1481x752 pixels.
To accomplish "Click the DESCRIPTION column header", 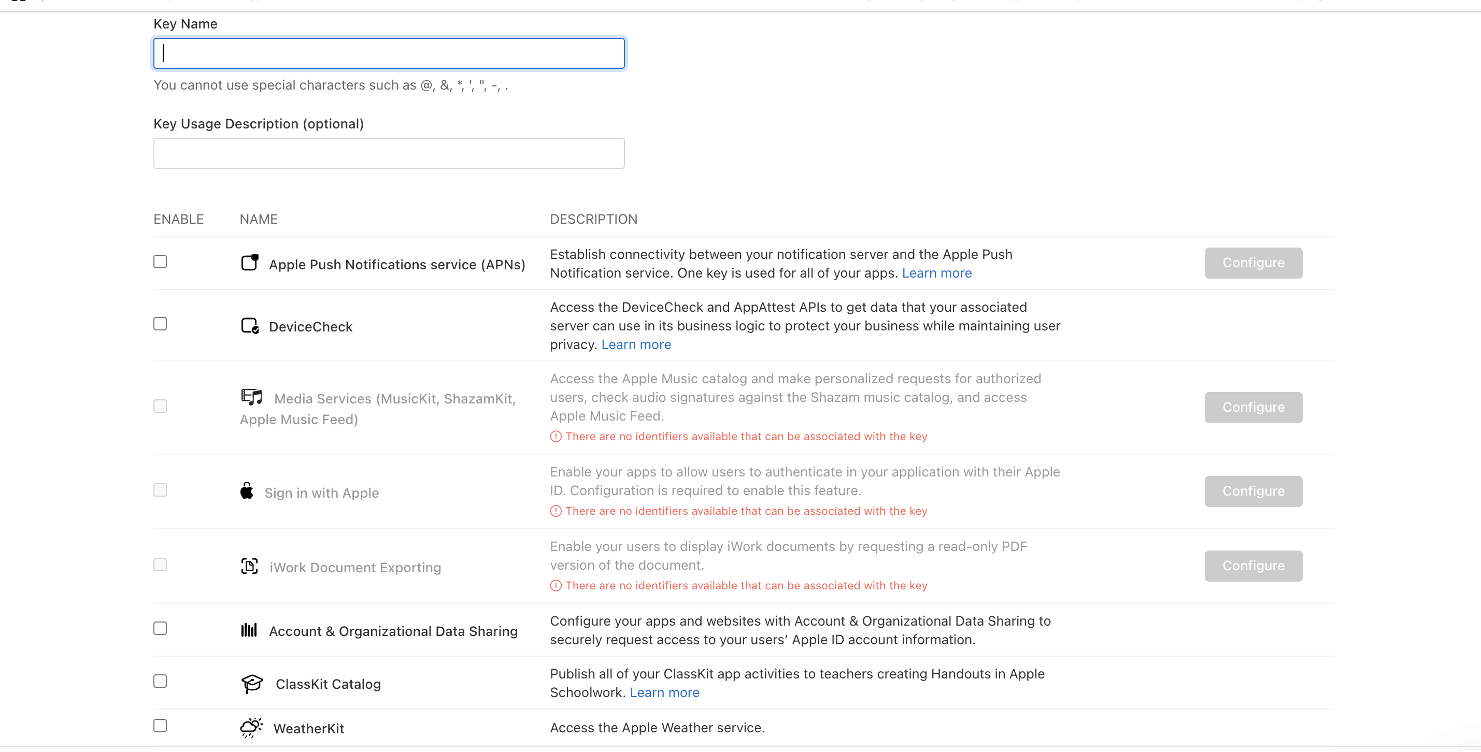I will (x=593, y=220).
